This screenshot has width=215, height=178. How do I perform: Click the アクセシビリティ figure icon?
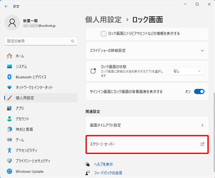click(9, 150)
